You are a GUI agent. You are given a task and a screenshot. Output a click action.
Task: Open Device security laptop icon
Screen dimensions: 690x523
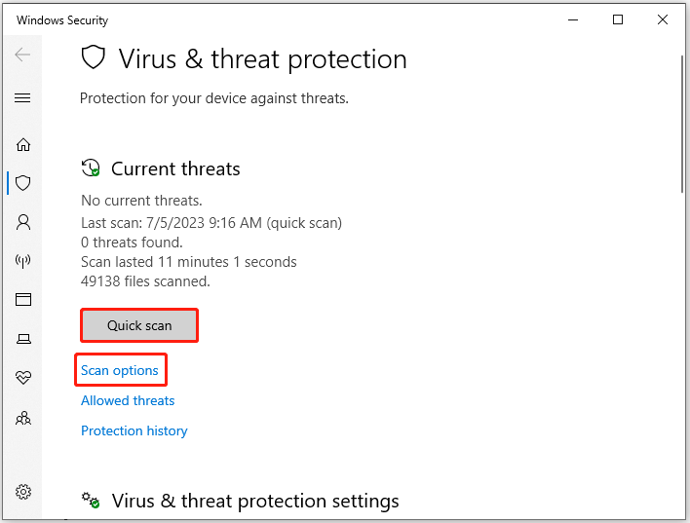click(23, 339)
